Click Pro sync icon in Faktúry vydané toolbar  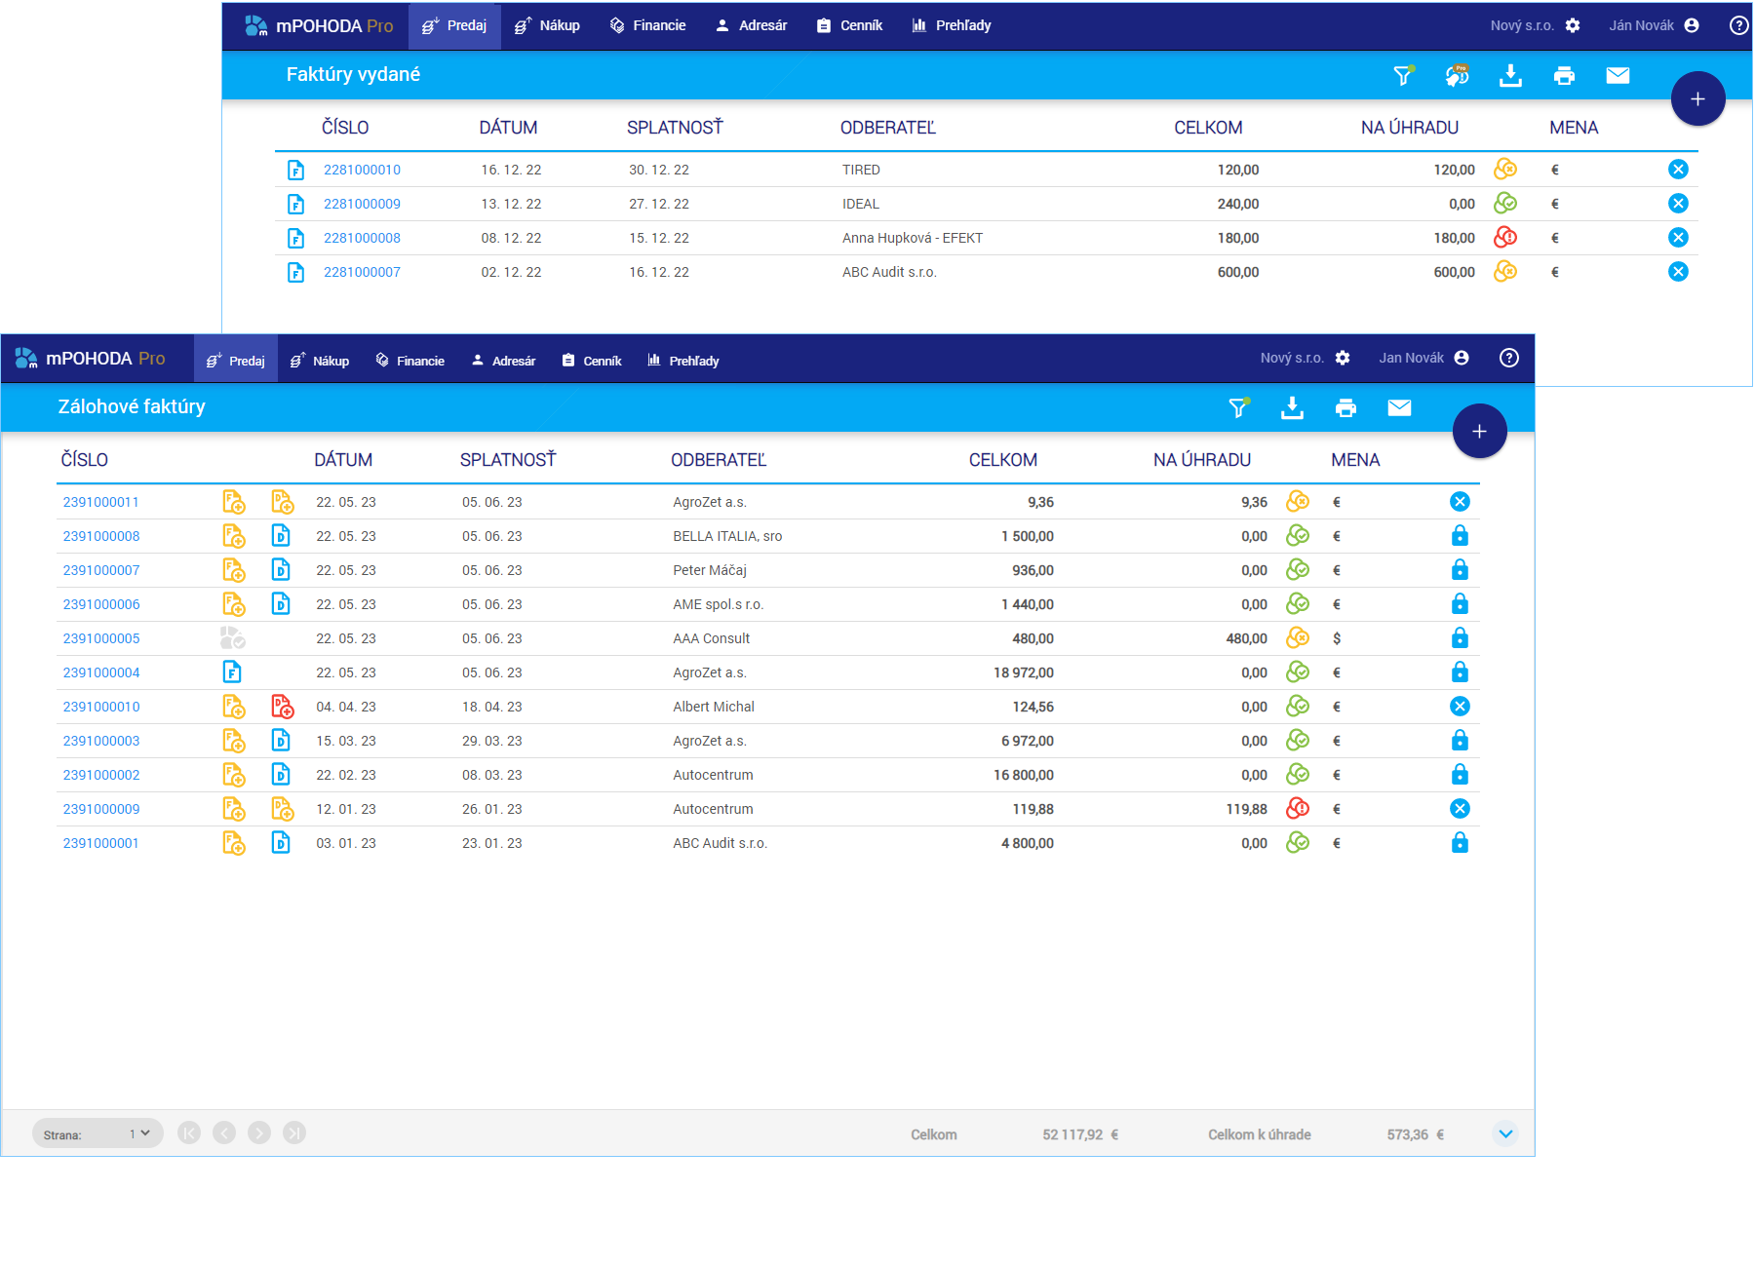(x=1458, y=75)
